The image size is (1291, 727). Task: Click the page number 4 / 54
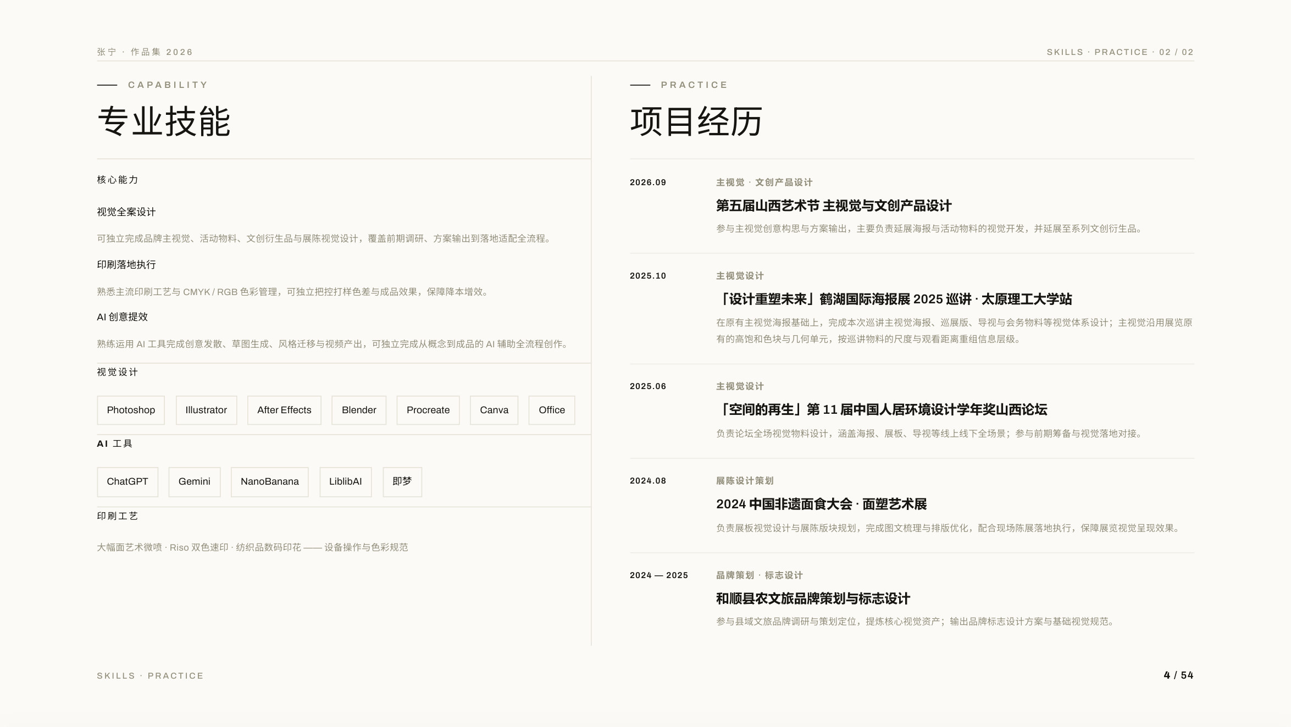coord(1178,675)
